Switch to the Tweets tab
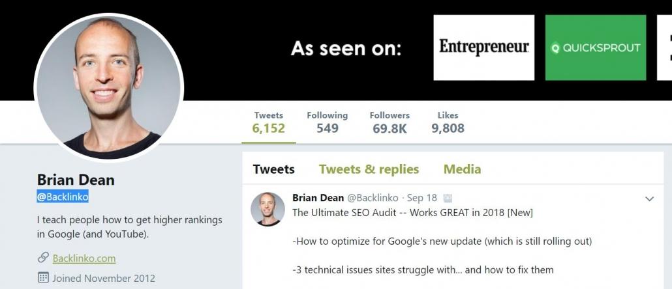 (273, 169)
